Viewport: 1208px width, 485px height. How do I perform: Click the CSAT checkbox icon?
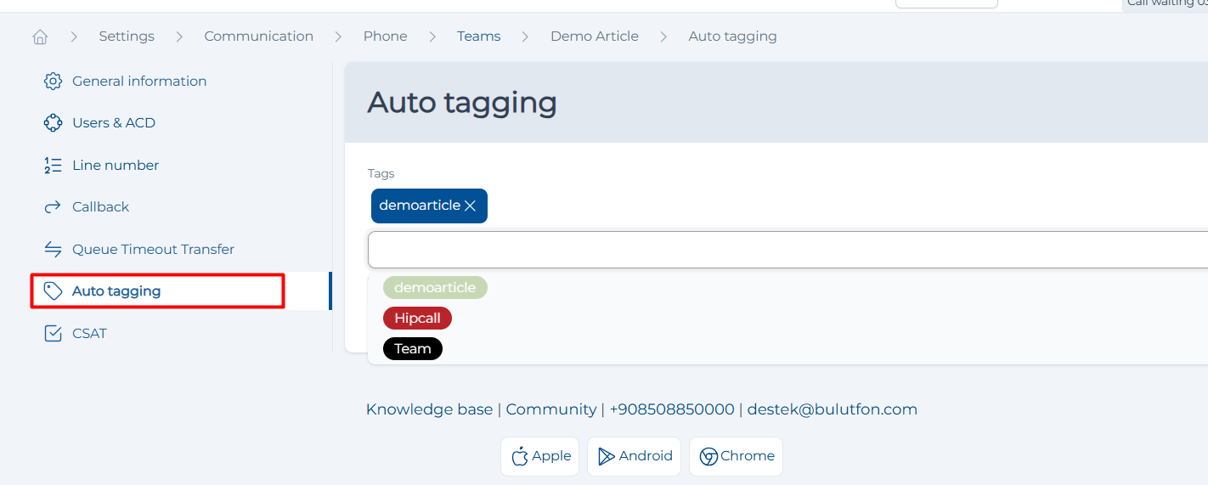click(53, 334)
